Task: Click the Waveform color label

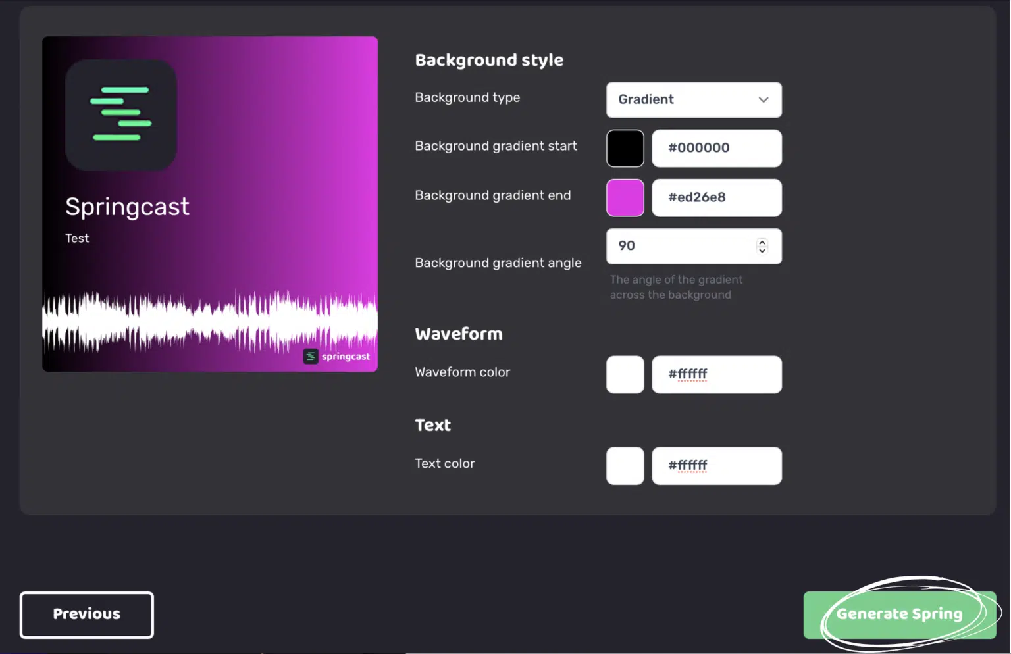Action: (x=463, y=372)
